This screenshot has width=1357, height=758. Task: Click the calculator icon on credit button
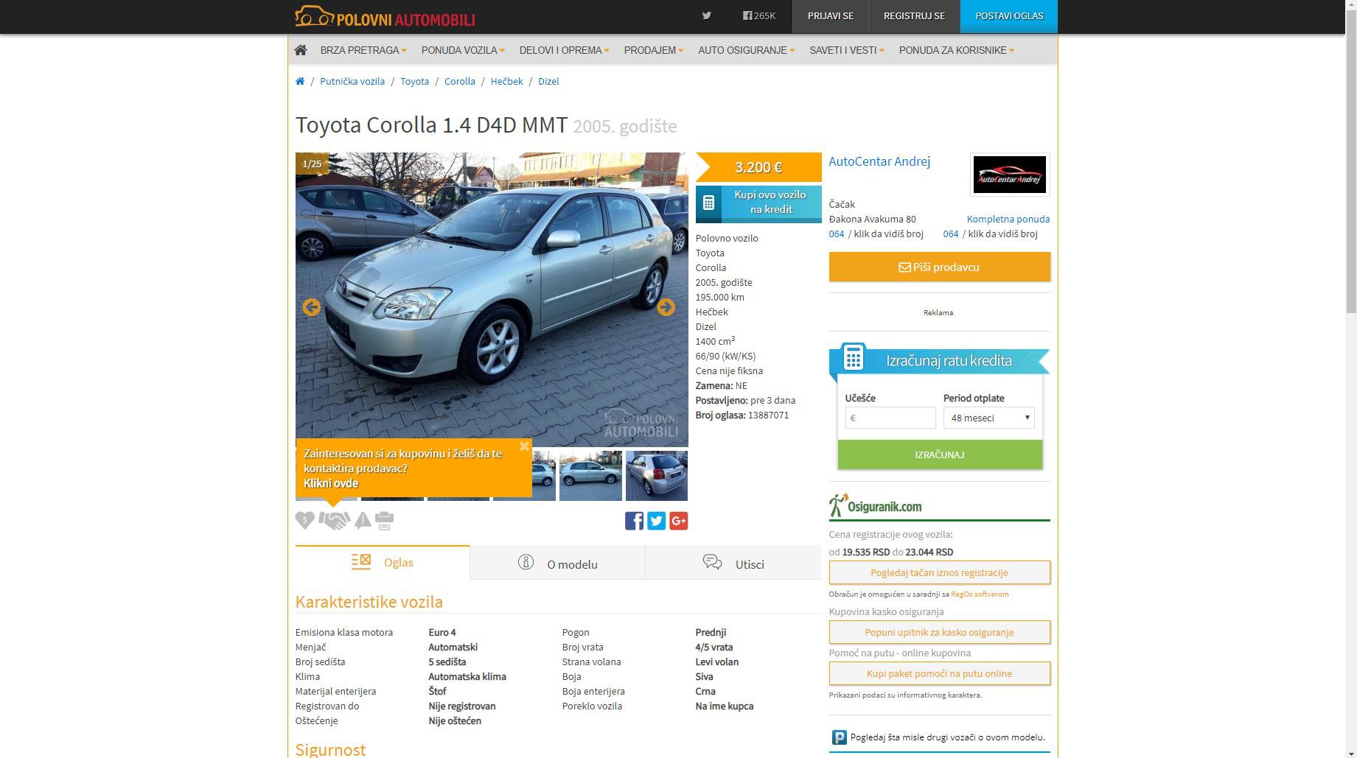click(x=708, y=203)
